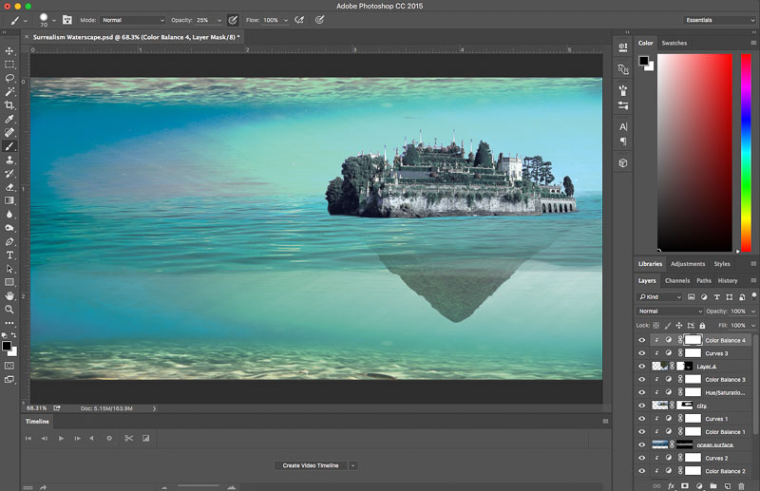Open the brush Opacity dropdown arrow
760x491 pixels.
click(x=219, y=20)
